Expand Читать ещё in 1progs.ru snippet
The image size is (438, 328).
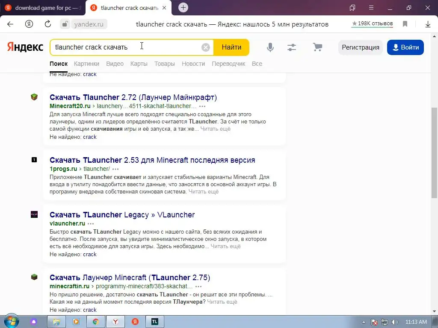204,192
